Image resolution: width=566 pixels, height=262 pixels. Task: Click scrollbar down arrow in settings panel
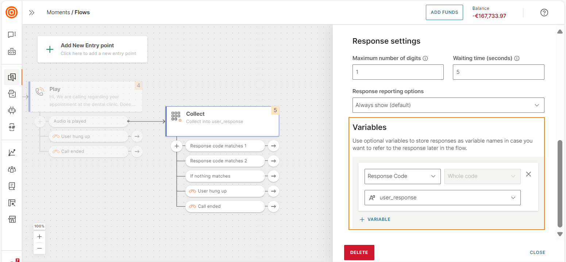560,234
